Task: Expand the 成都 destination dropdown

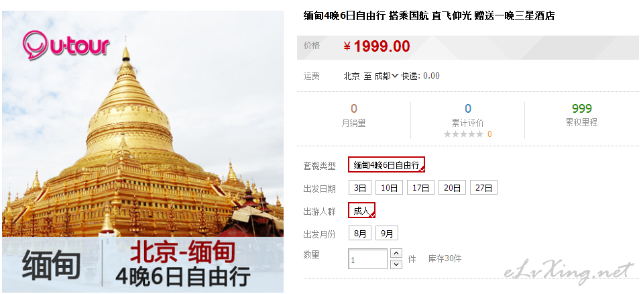Action: coord(394,76)
